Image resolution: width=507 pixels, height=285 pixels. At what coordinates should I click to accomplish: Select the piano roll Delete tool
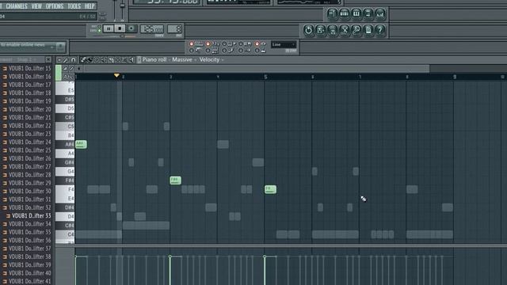(x=97, y=60)
